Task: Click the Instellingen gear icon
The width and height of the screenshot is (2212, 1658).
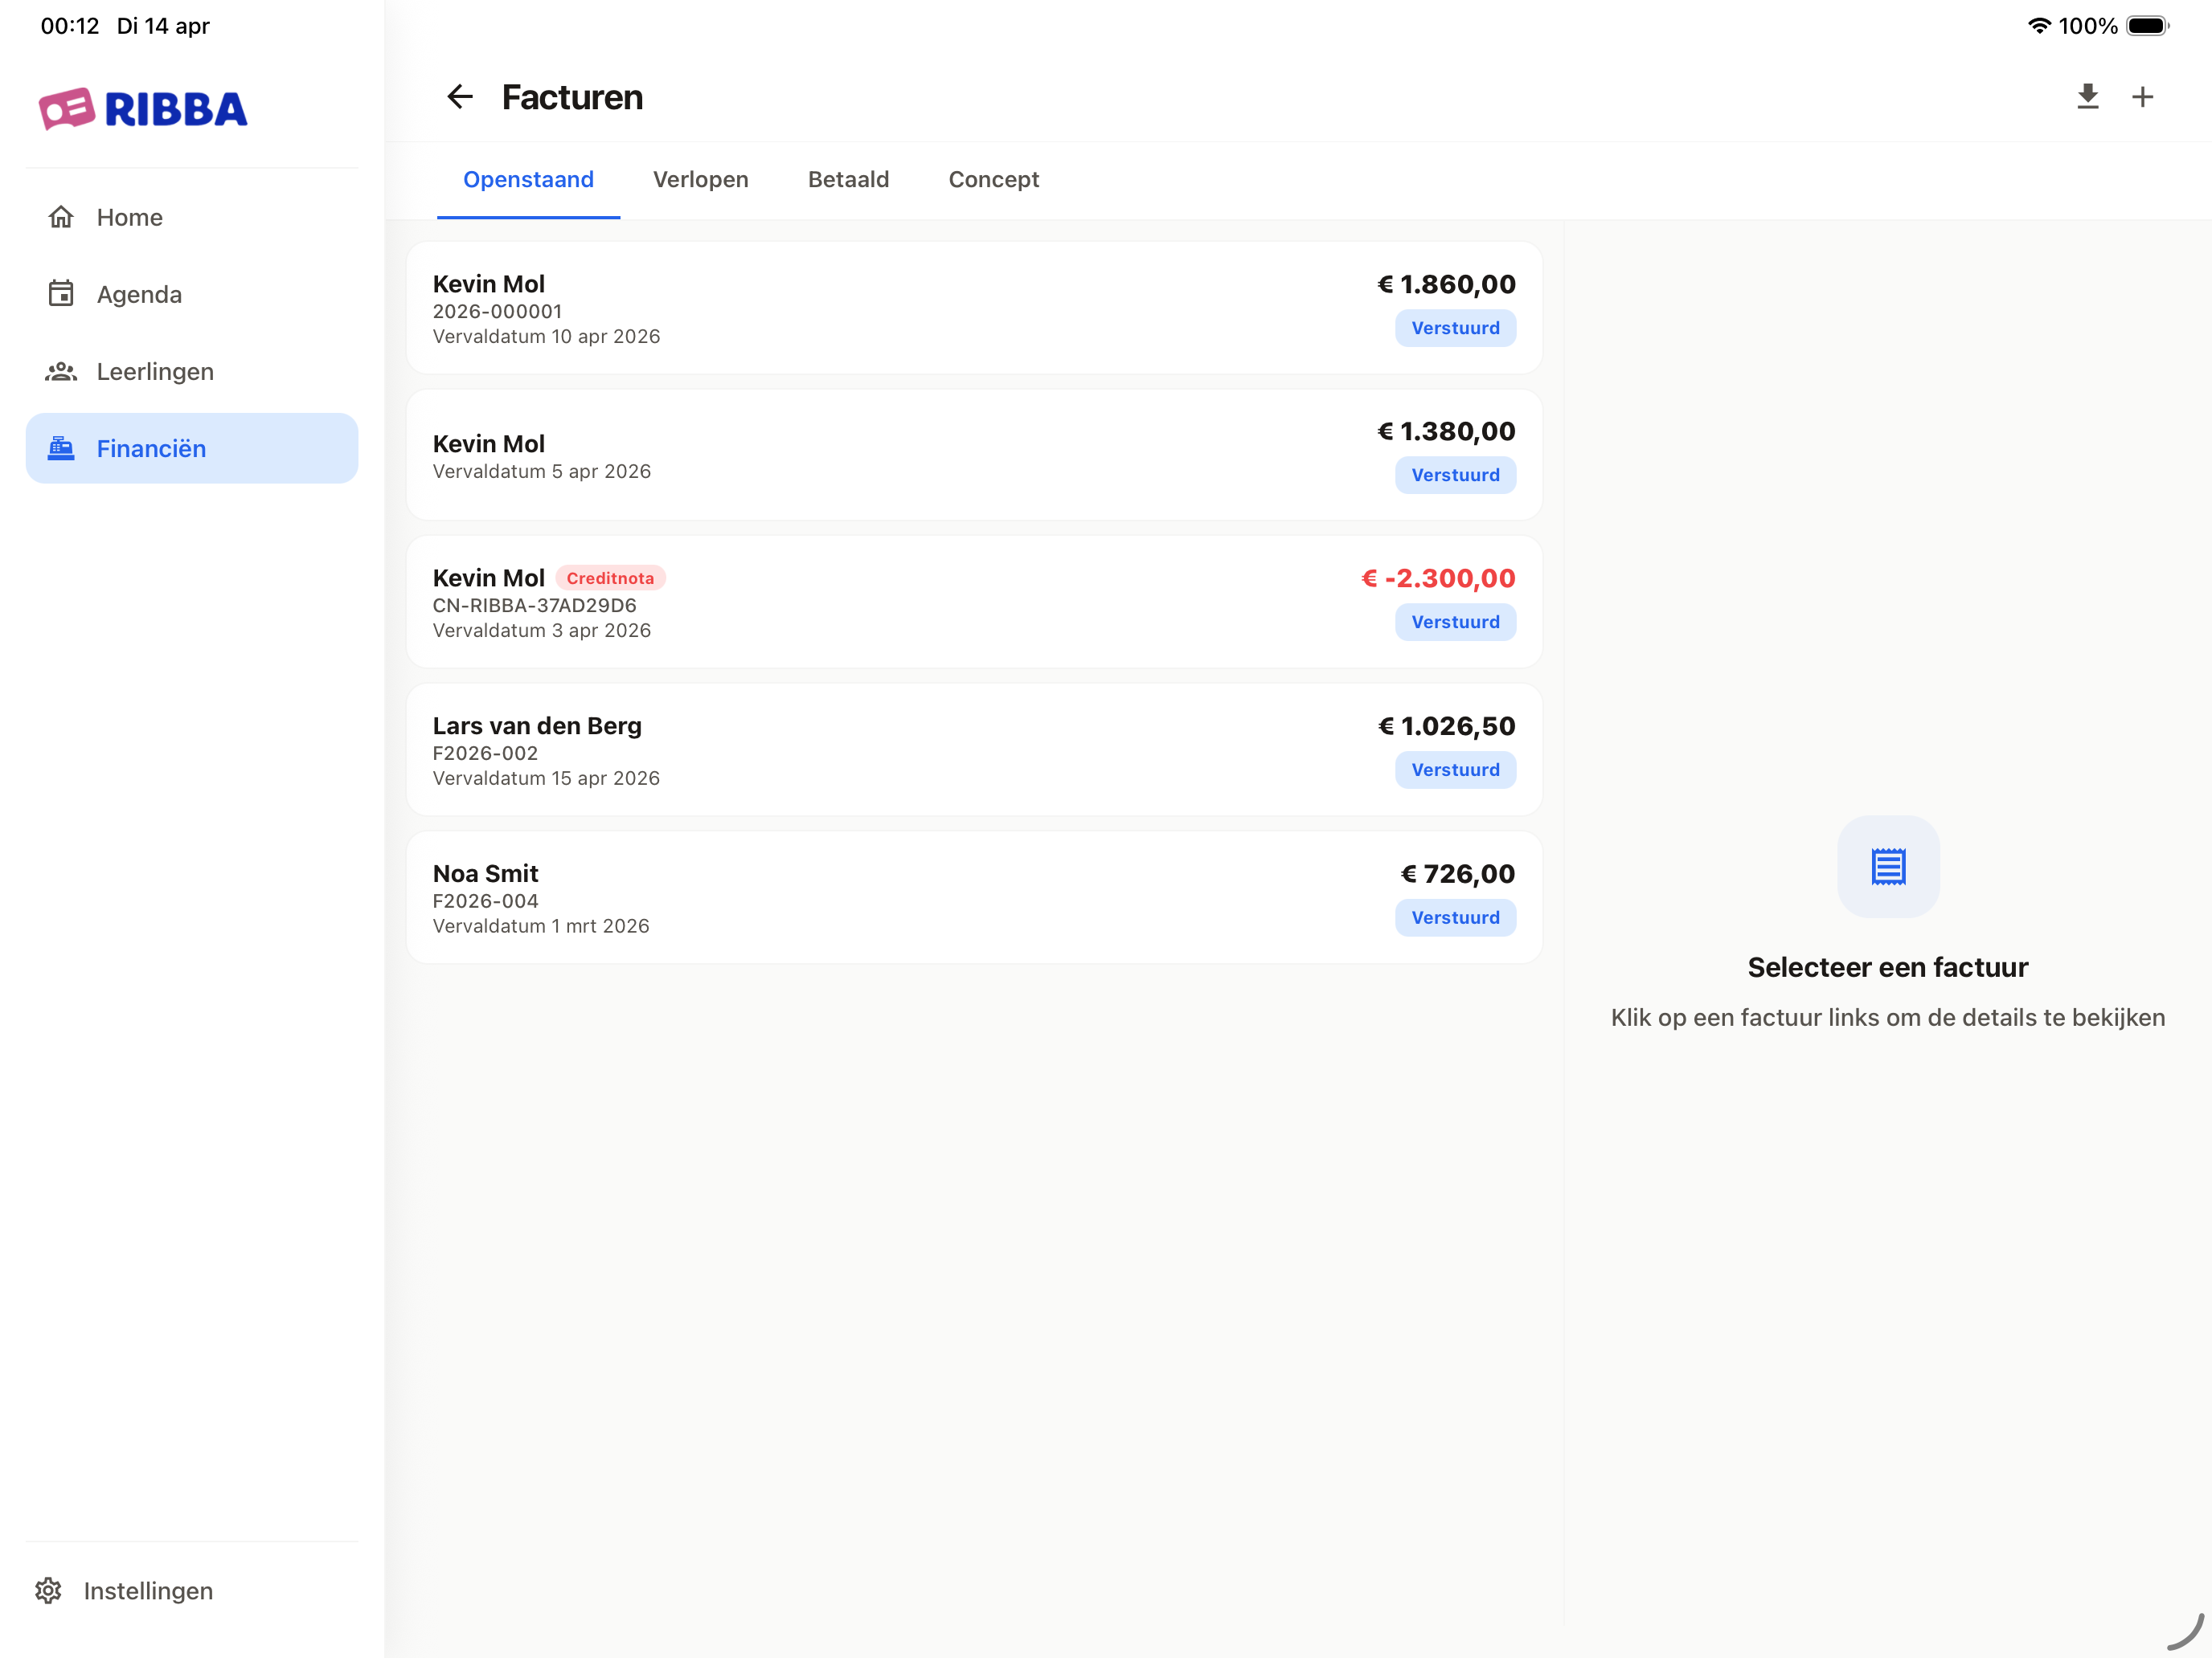Action: 48,1590
